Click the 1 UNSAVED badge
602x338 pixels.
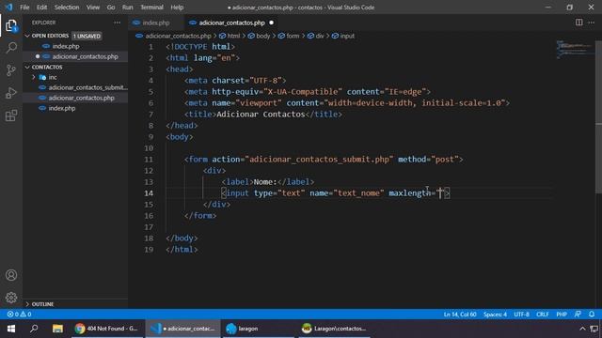click(x=87, y=36)
